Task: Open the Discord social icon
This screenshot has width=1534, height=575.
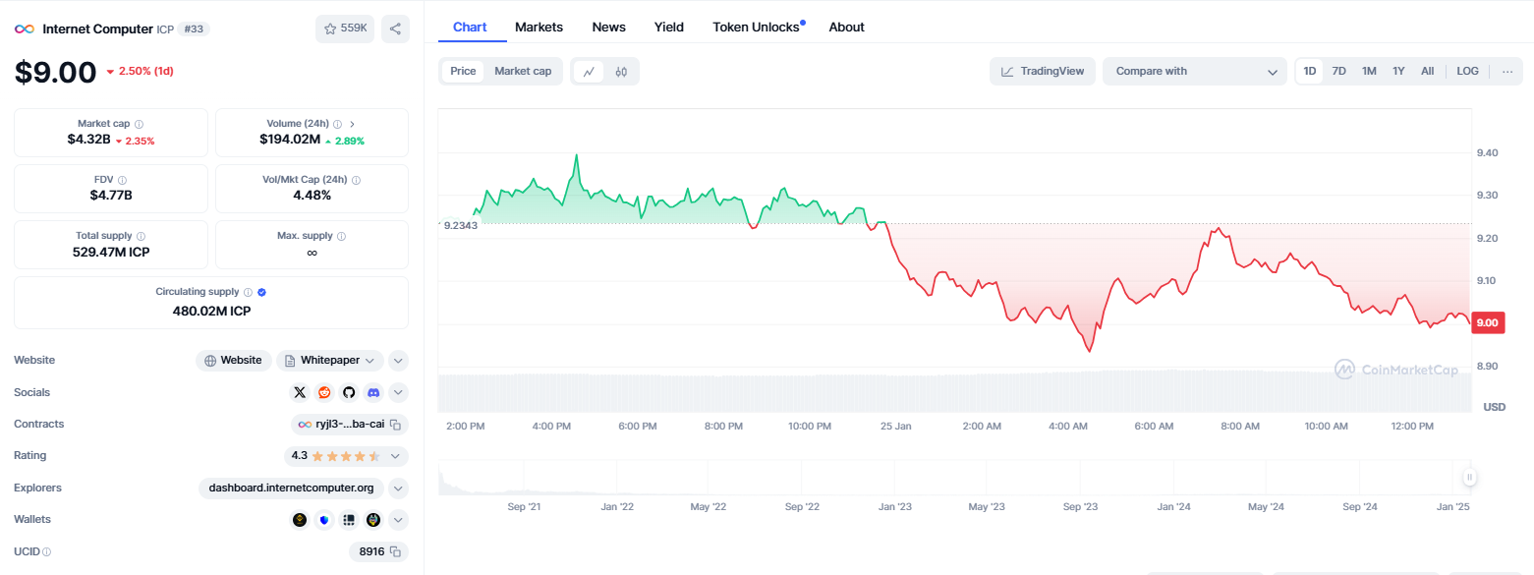Action: click(x=373, y=392)
